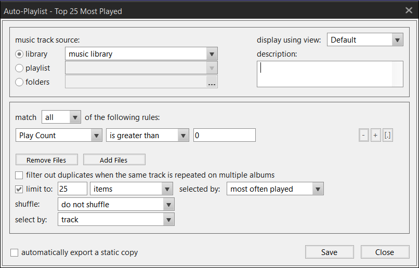Toggle automatically export a static copy
This screenshot has width=419, height=268.
click(x=15, y=252)
